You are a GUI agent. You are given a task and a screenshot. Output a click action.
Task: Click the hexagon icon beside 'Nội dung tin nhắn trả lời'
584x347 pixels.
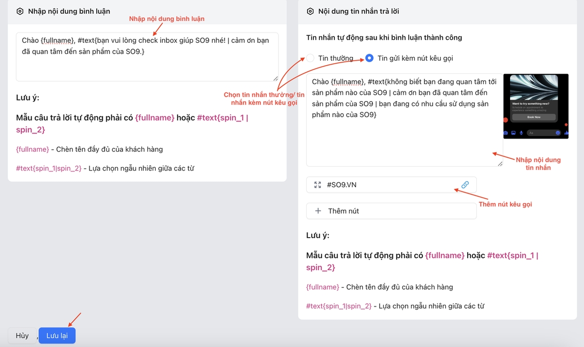(310, 11)
